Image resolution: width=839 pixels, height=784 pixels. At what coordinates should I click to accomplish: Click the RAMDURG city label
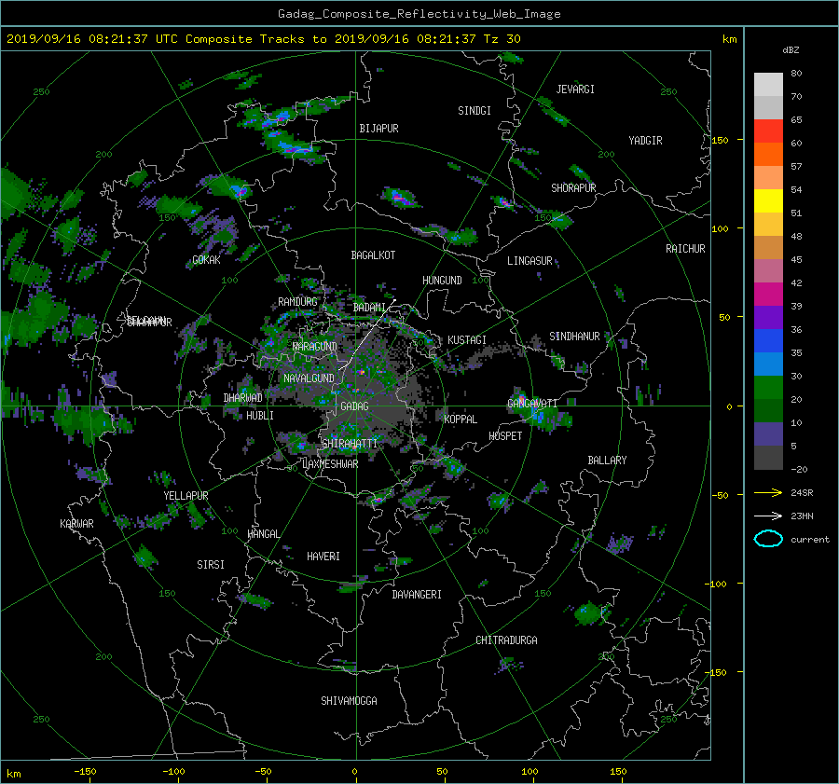[297, 302]
